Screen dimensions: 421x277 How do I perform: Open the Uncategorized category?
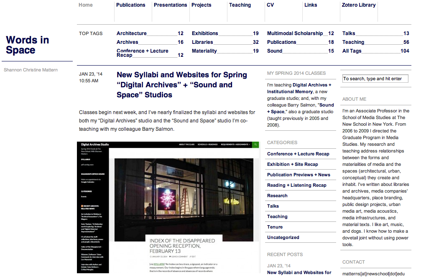pyautogui.click(x=283, y=237)
